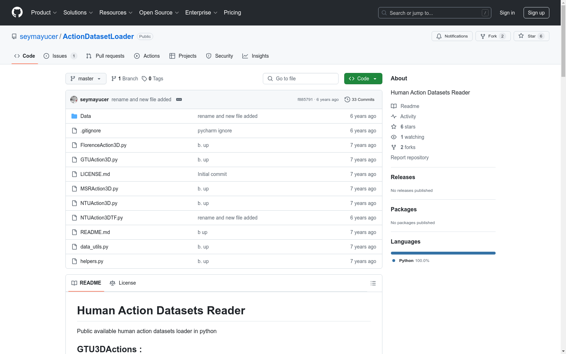Click the Packages heading link
This screenshot has height=354, width=566.
(404, 209)
